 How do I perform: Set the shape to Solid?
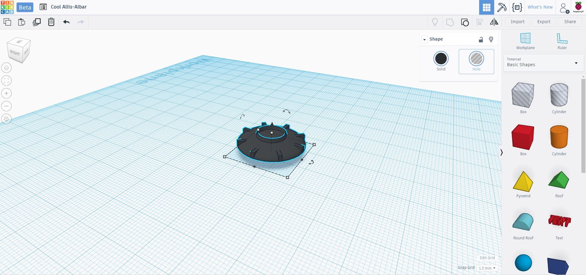click(441, 62)
